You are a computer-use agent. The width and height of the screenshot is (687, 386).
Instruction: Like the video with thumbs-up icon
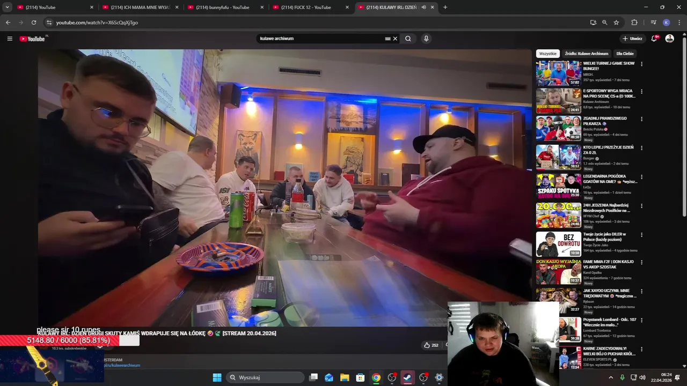click(x=427, y=345)
